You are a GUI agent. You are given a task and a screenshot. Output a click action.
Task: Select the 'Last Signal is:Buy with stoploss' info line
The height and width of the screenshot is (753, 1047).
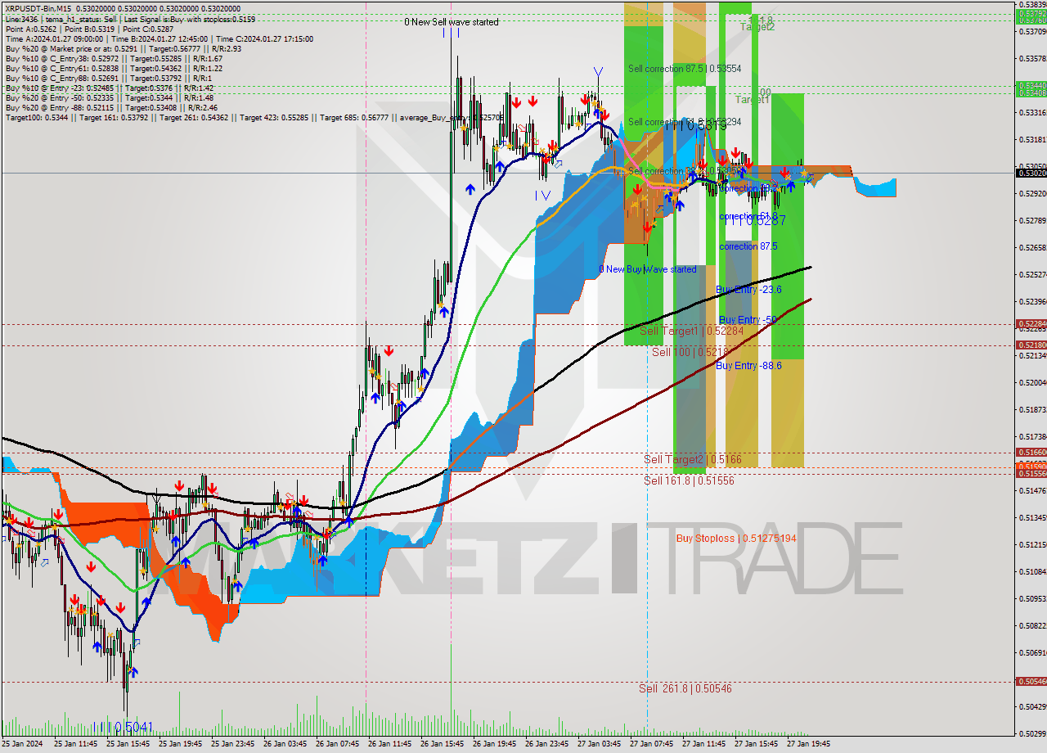(x=130, y=19)
